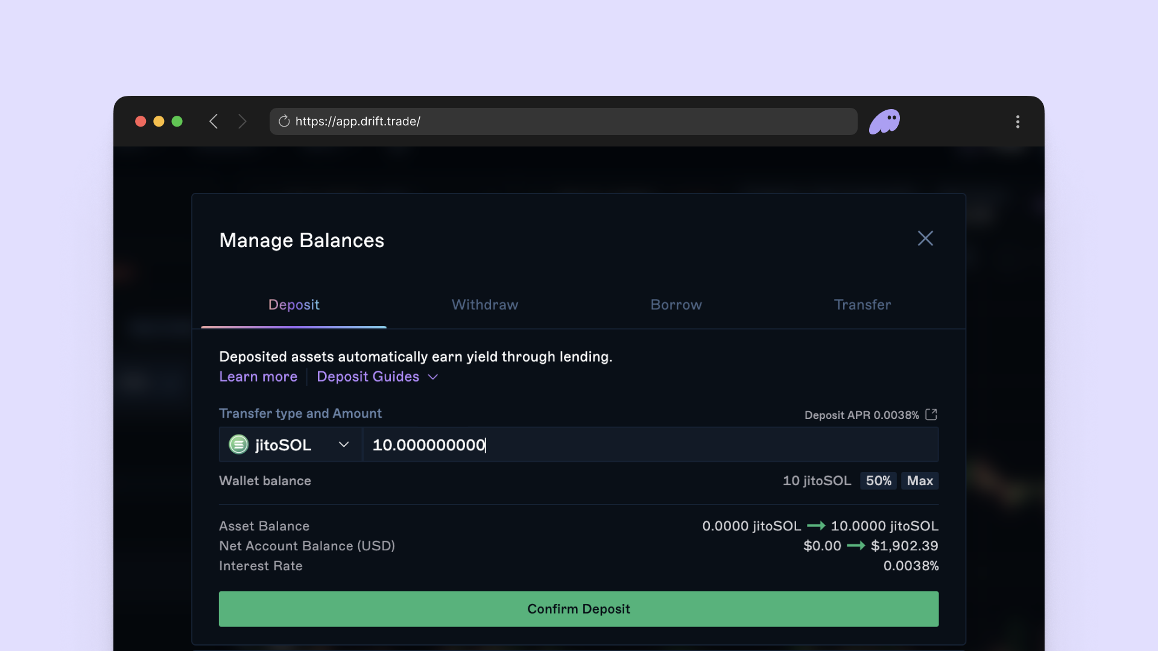This screenshot has width=1158, height=651.
Task: Open the Phantom wallet ghost extension
Action: point(884,121)
